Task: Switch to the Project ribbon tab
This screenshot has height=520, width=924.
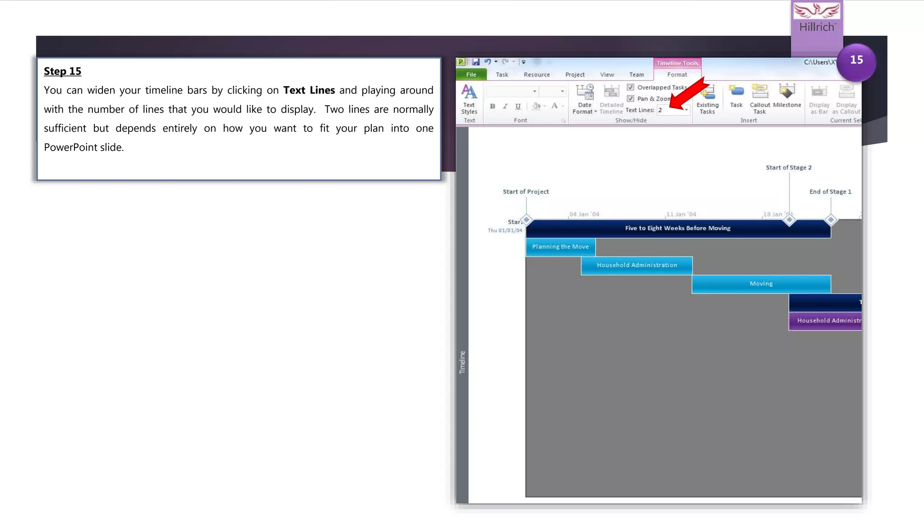Action: pos(575,74)
